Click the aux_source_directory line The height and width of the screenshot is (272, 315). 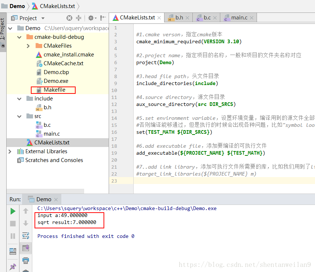(186, 104)
